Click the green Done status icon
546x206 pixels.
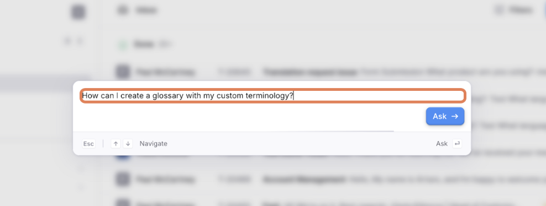[x=122, y=45]
